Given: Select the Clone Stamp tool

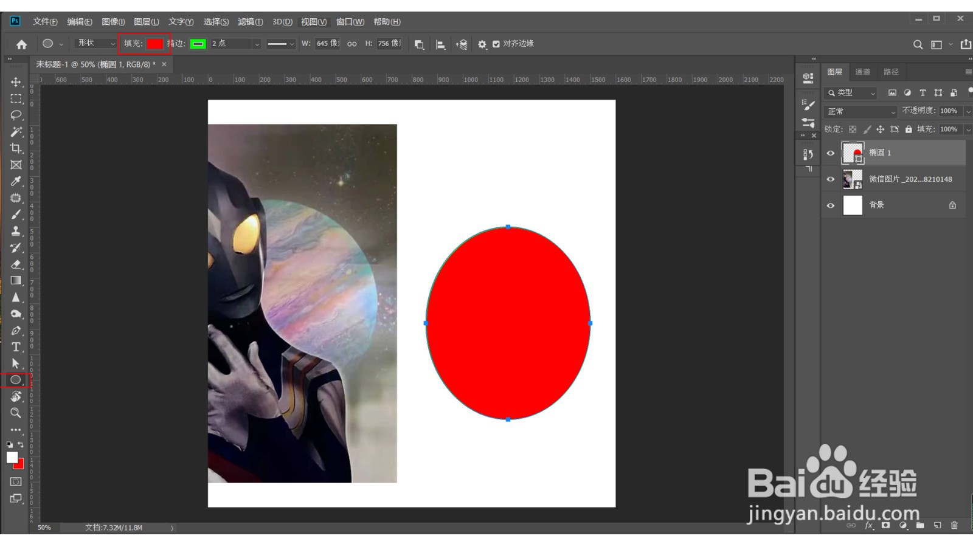Looking at the screenshot, I should tap(16, 231).
